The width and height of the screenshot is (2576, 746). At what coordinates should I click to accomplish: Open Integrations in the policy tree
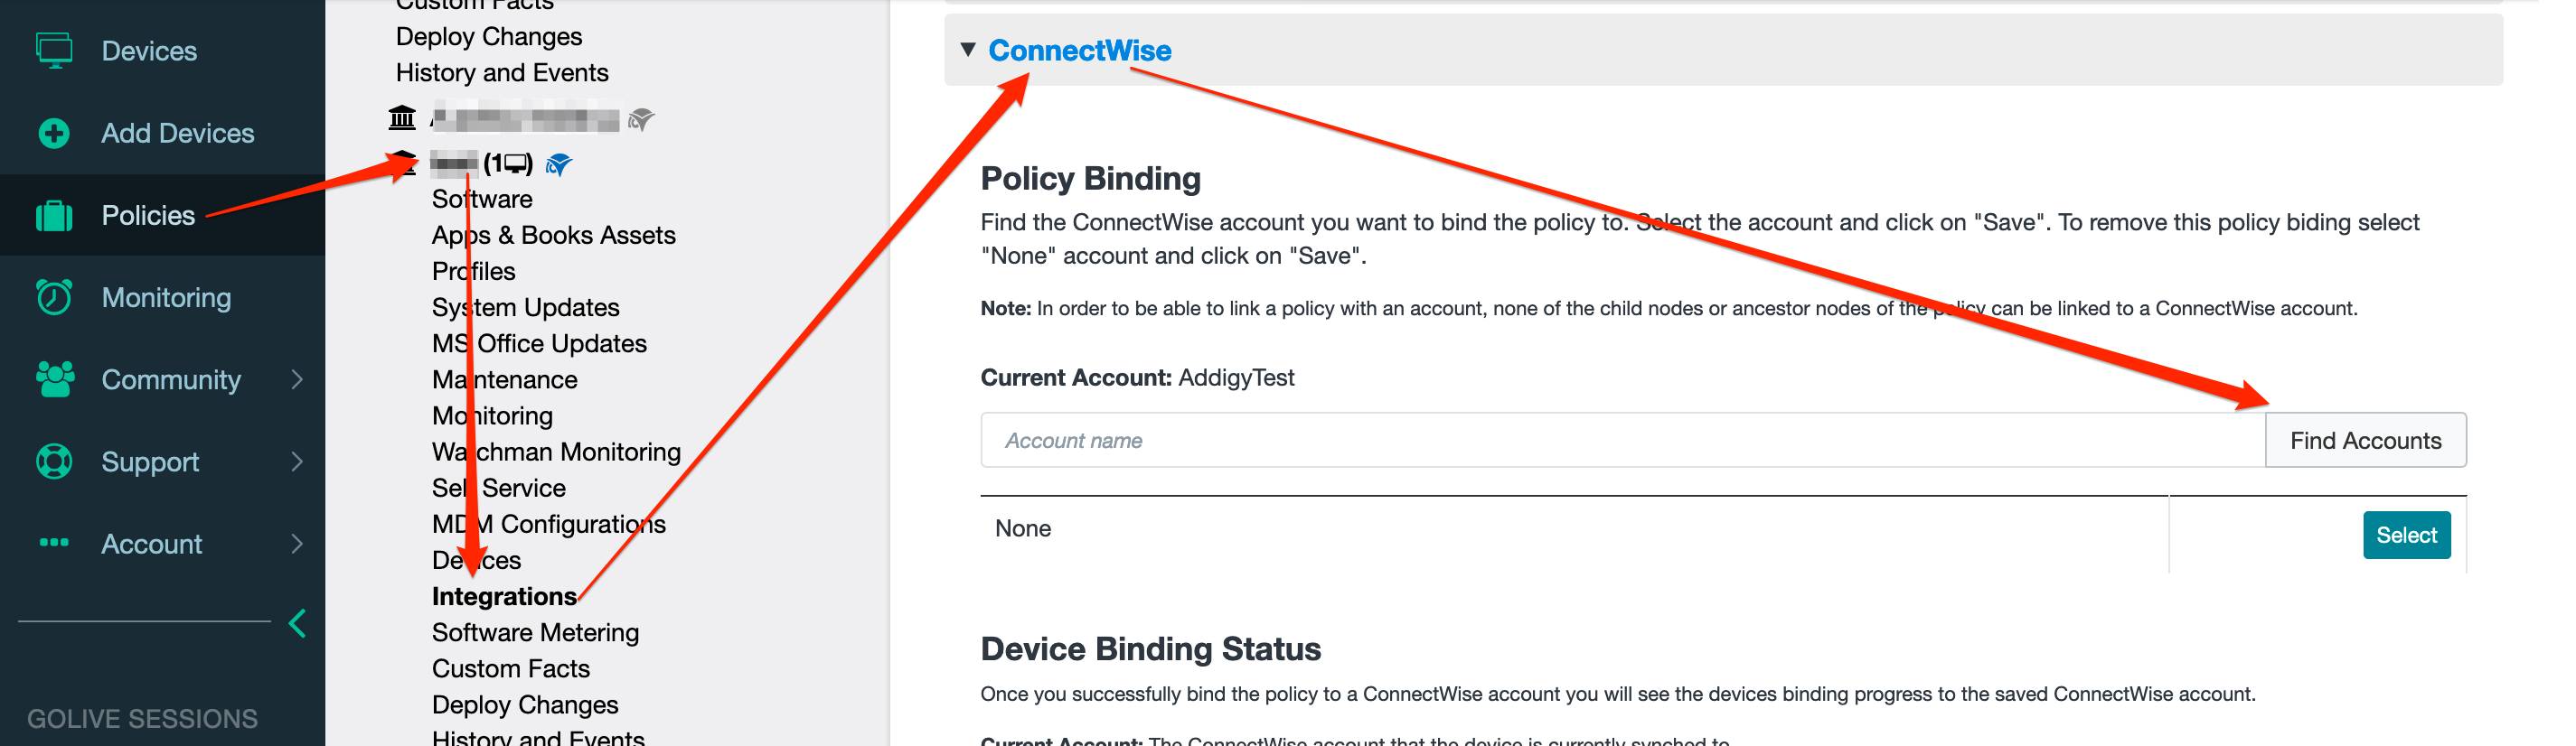click(504, 596)
